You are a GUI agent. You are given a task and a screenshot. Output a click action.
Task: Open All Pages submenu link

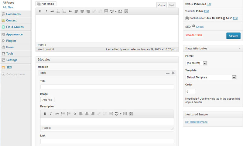click(x=9, y=3)
